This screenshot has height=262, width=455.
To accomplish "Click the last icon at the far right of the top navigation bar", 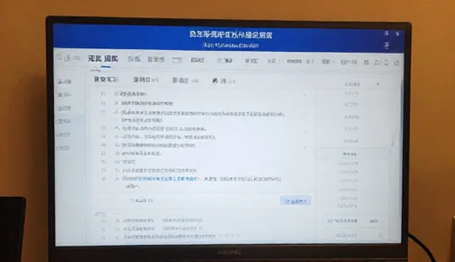I will (x=397, y=63).
